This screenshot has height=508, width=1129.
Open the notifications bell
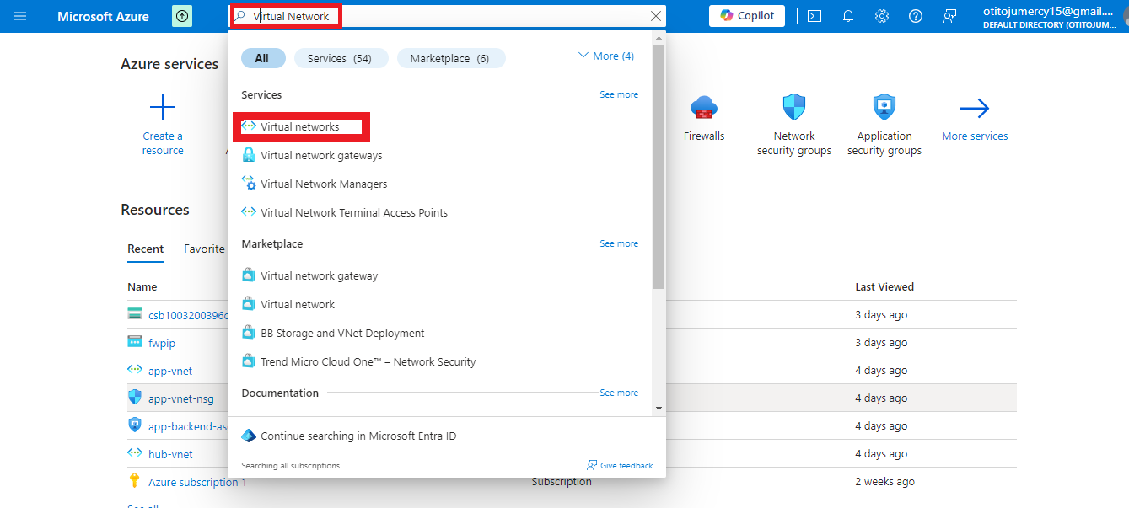[x=848, y=16]
